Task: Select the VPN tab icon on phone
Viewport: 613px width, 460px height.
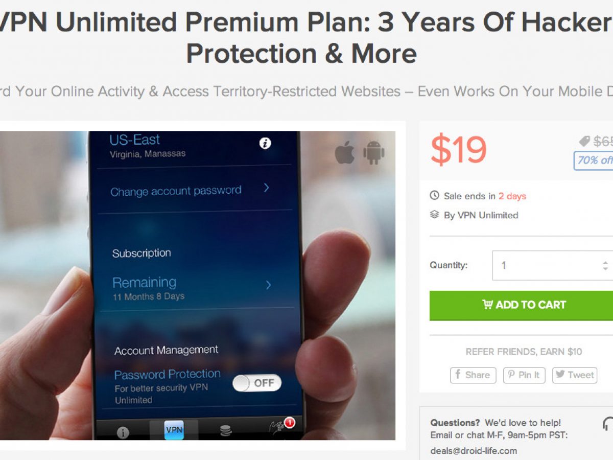Action: [x=174, y=430]
